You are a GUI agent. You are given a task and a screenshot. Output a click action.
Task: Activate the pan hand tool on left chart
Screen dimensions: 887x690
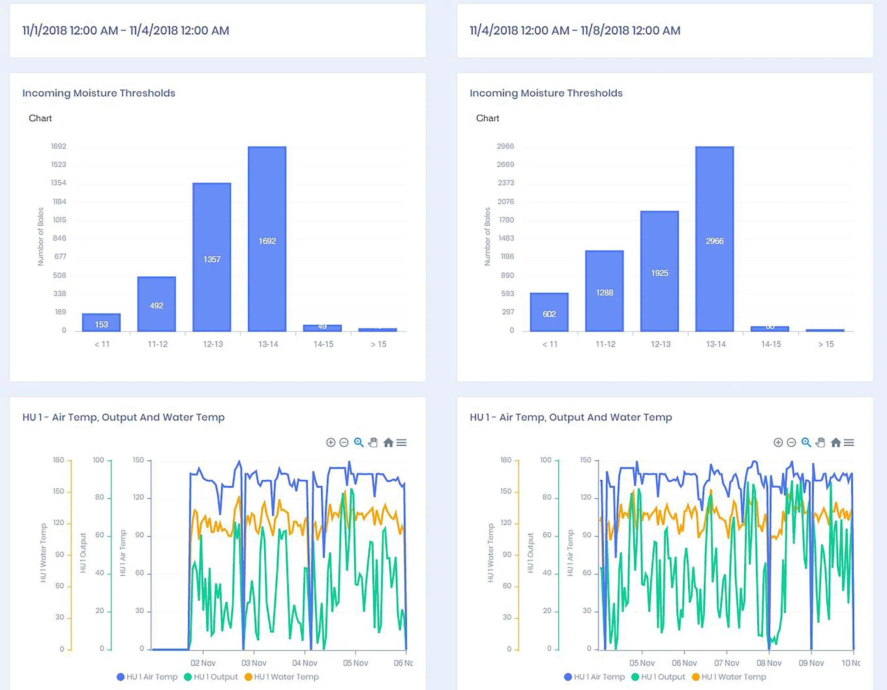373,442
